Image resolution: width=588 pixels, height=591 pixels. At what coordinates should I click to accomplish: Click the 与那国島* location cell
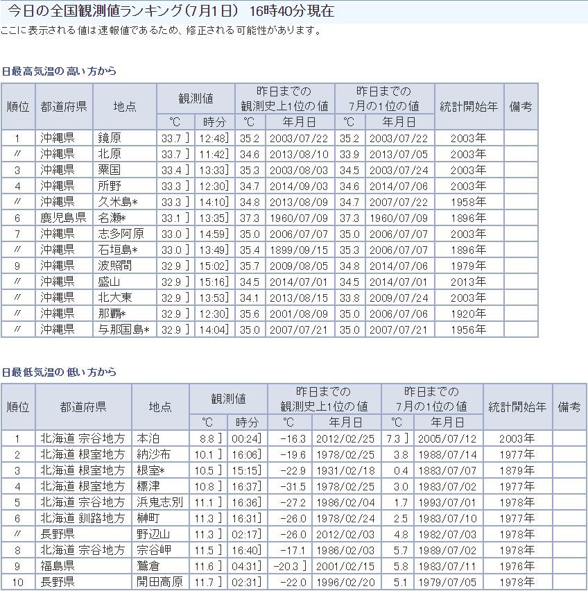click(123, 329)
